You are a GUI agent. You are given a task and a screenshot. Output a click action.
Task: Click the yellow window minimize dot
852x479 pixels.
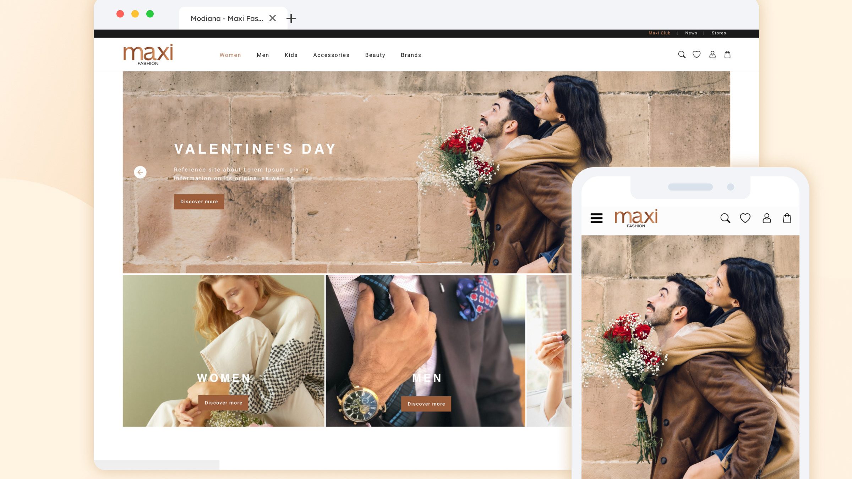pos(135,14)
